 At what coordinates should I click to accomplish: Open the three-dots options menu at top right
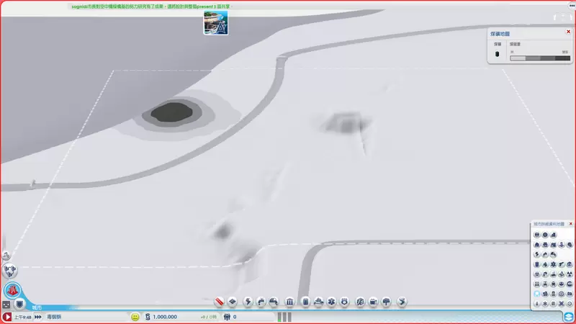(572, 6)
